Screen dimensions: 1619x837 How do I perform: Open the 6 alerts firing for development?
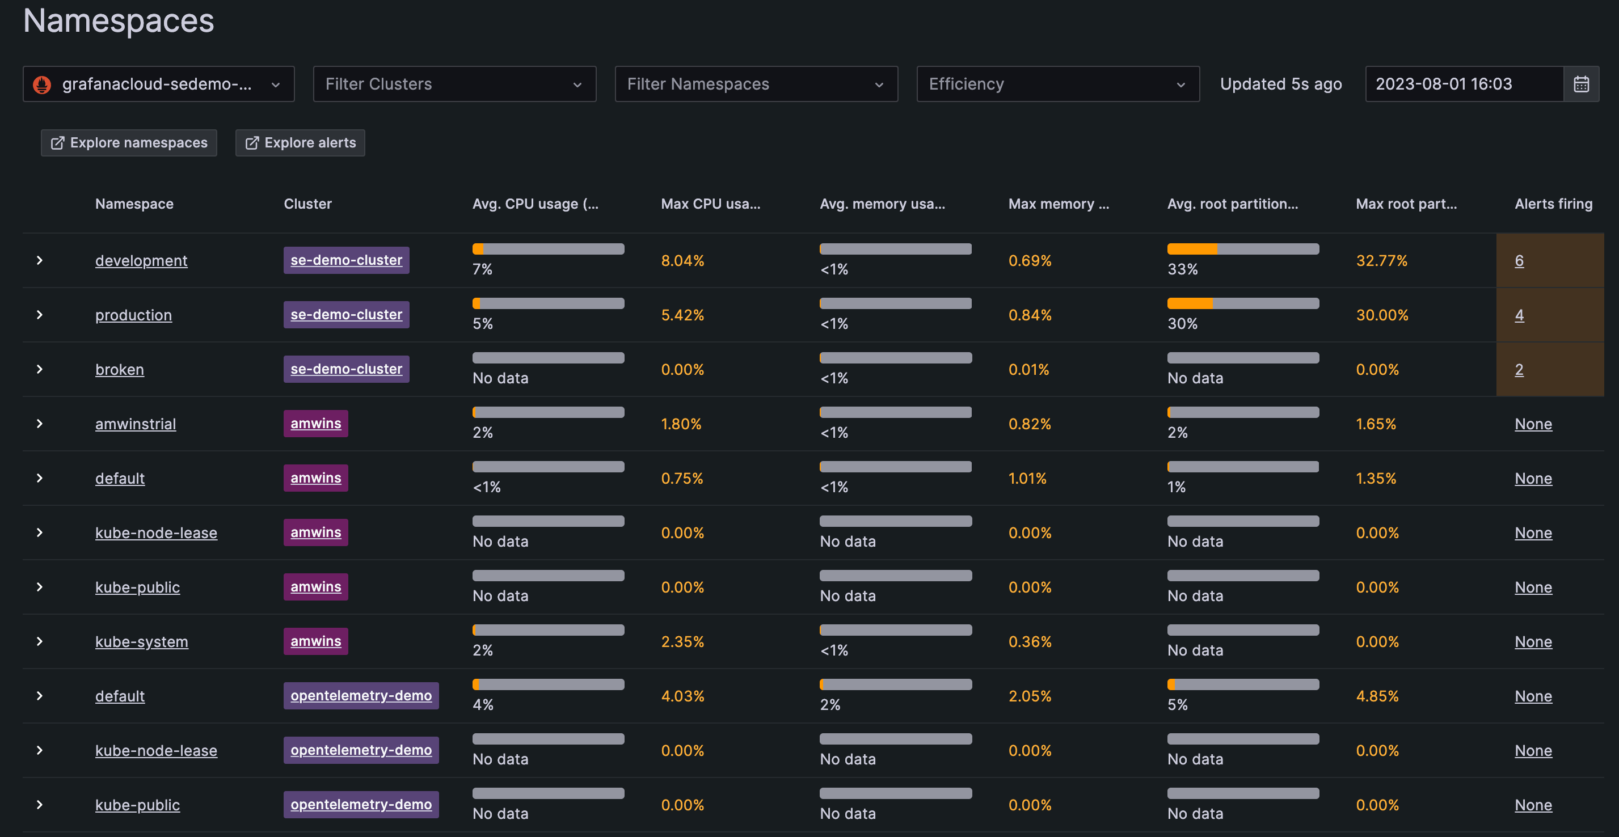point(1519,260)
